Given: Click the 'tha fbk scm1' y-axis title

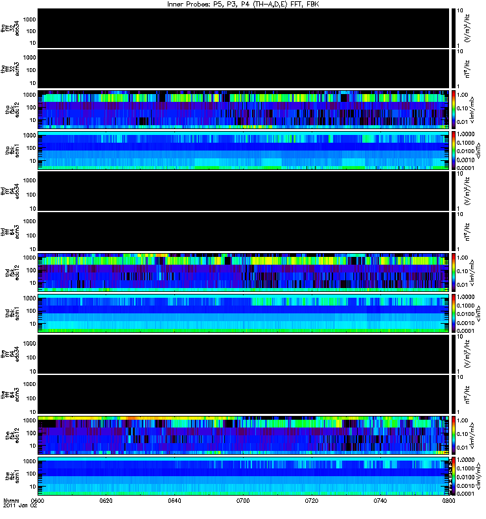Looking at the screenshot, I should [x=12, y=151].
